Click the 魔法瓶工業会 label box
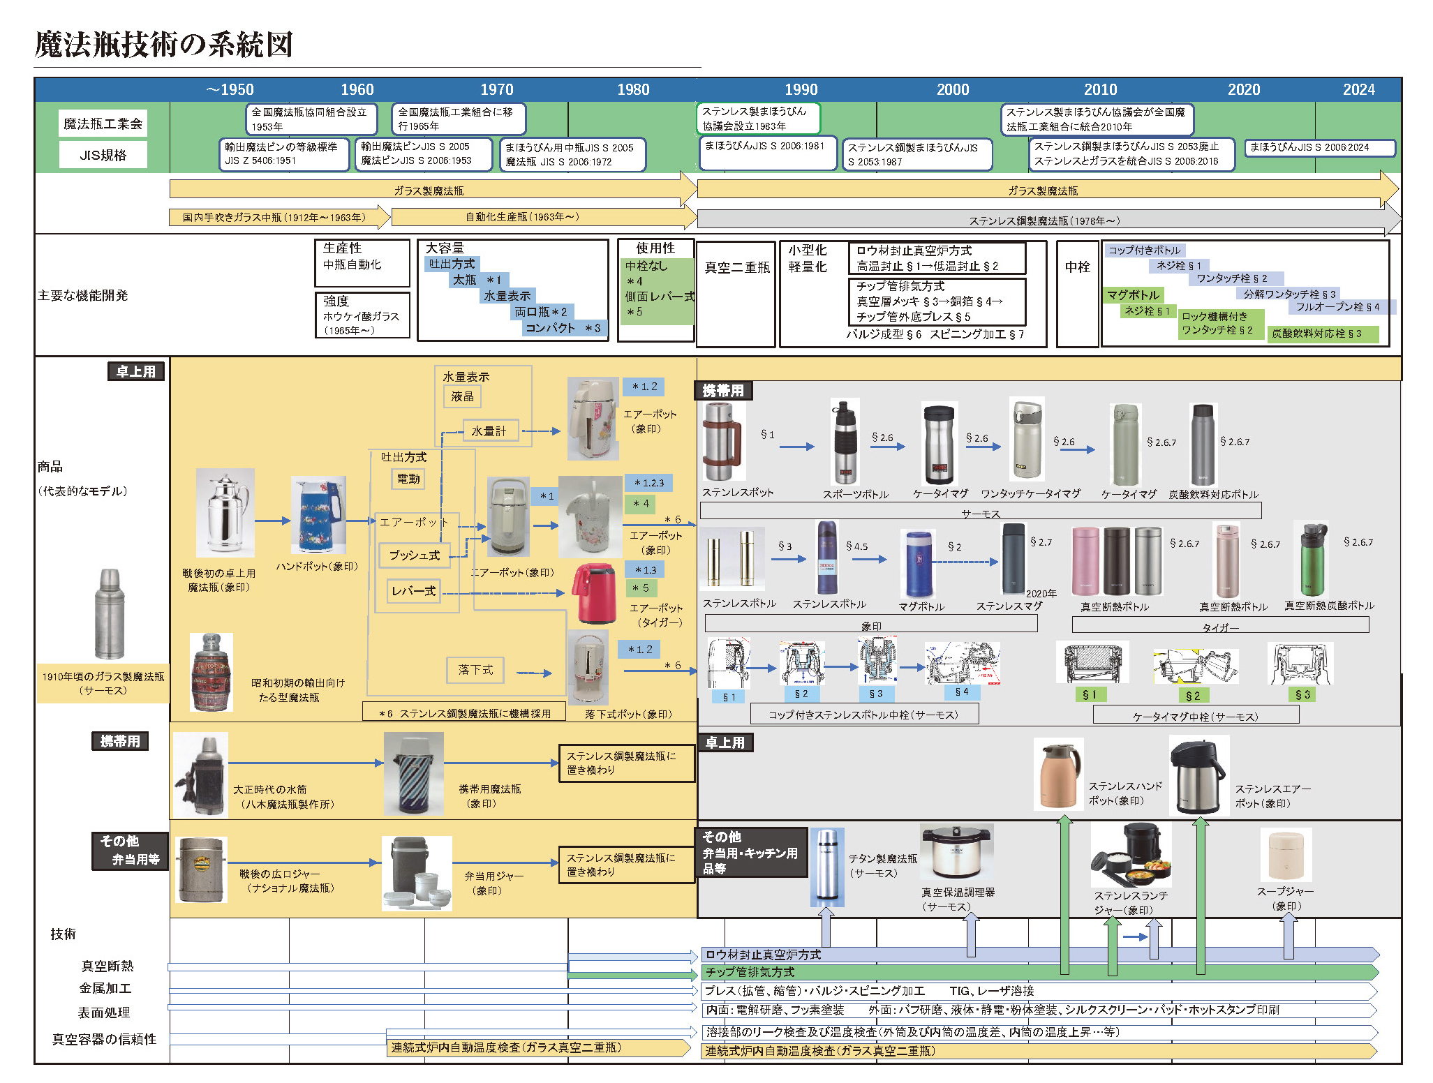The height and width of the screenshot is (1083, 1433). pos(103,124)
